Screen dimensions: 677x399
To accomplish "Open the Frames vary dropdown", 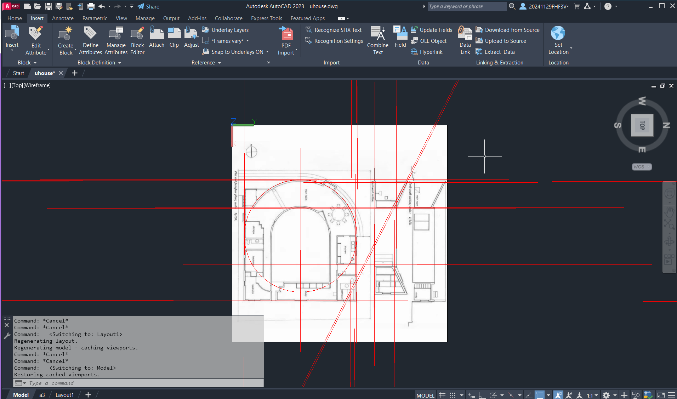I will click(248, 41).
